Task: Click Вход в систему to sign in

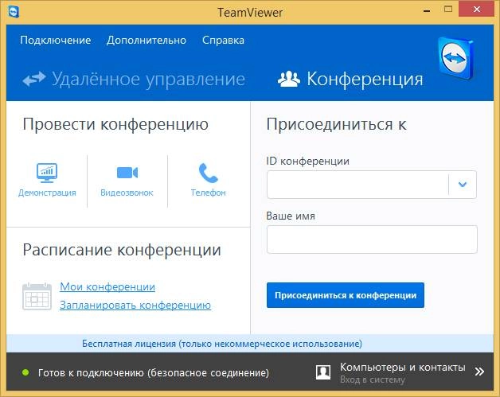Action: [372, 379]
